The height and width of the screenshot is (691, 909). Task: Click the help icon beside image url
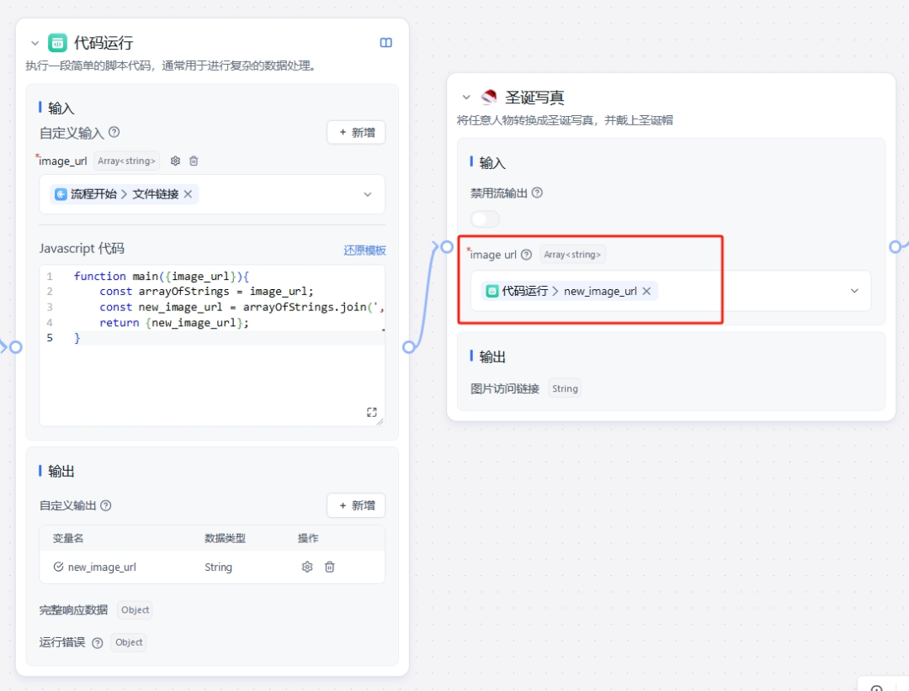coord(526,254)
